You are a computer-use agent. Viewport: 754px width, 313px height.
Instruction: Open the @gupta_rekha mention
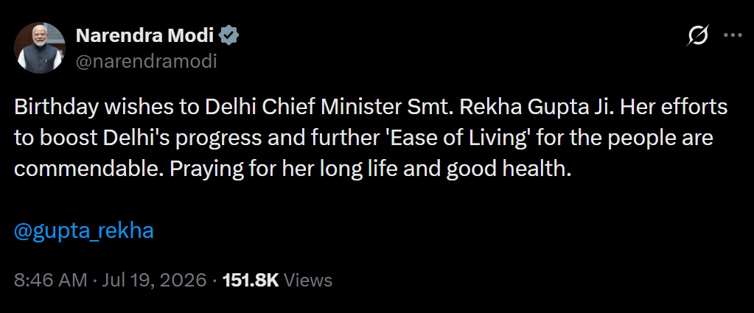tap(84, 231)
